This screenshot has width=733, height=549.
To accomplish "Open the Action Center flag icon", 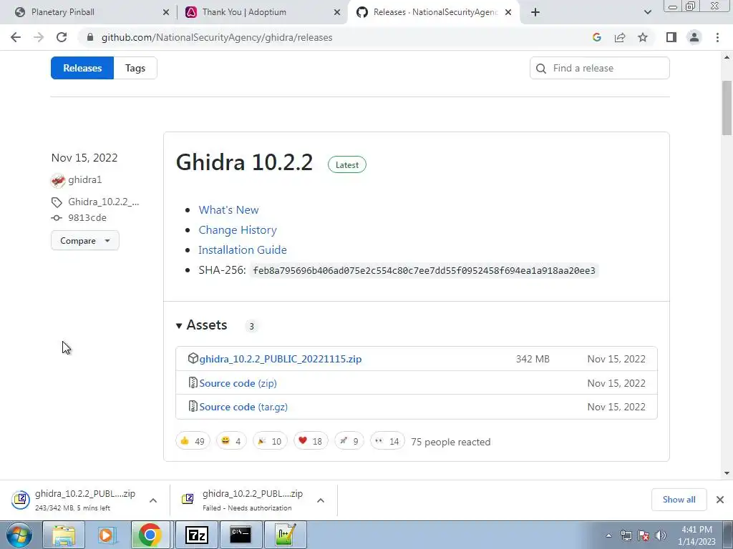I will click(644, 535).
